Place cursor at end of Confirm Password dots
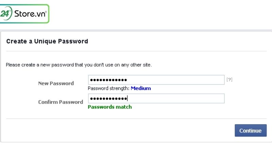Screen dimensions: 272x162 pyautogui.click(x=127, y=99)
